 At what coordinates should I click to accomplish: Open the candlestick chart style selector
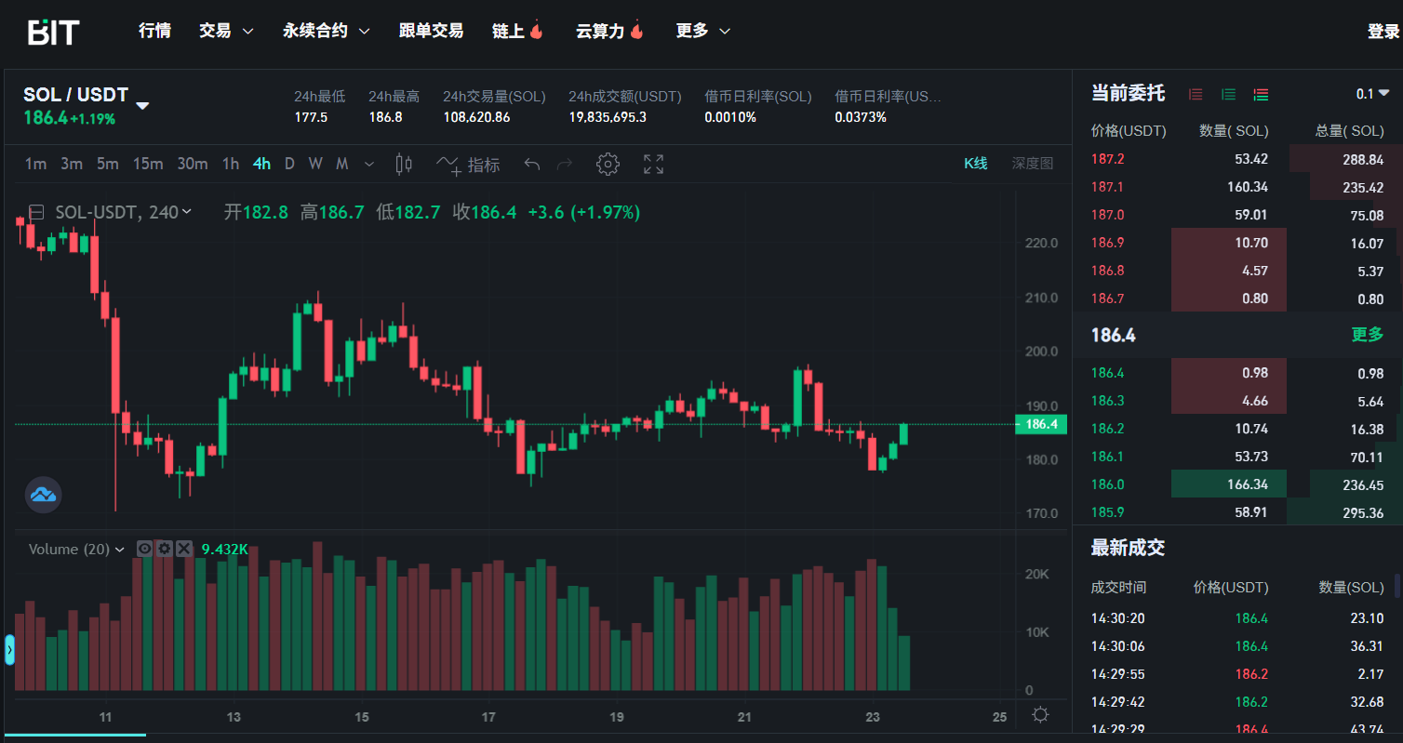pos(404,165)
